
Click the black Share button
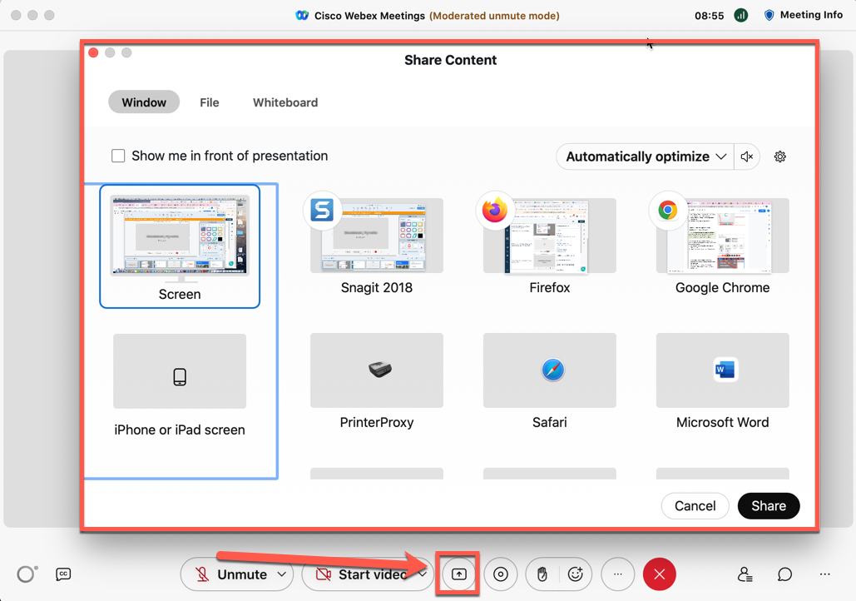(x=769, y=506)
